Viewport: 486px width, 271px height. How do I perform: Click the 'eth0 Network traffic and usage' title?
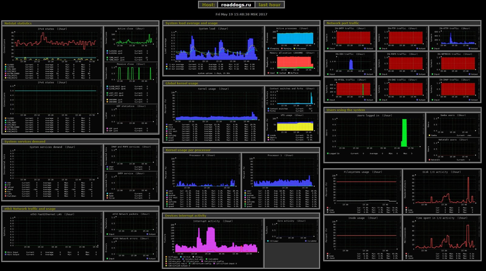point(30,209)
